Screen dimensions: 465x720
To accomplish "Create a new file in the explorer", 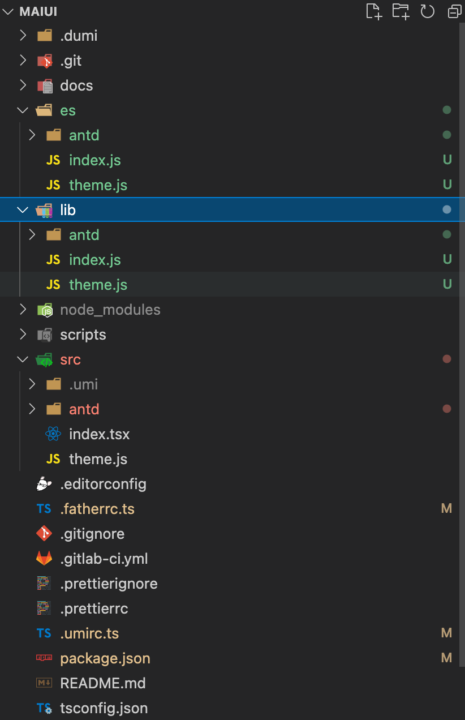I will click(x=374, y=11).
